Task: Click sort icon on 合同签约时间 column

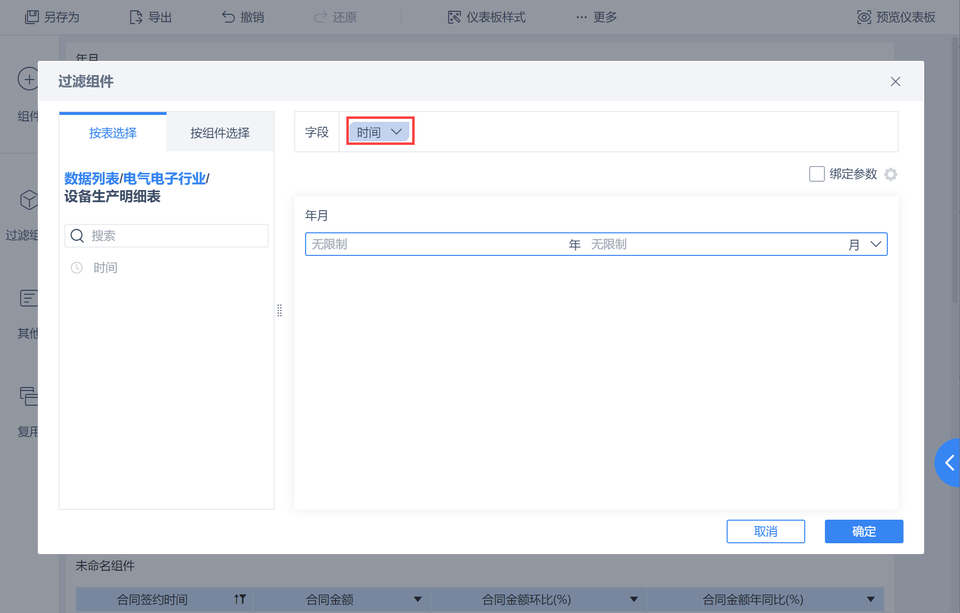Action: 240,599
